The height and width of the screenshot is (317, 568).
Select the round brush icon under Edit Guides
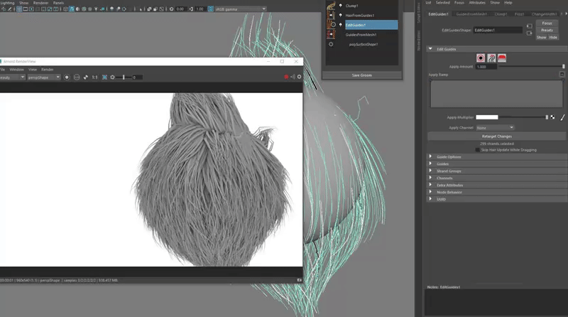pyautogui.click(x=481, y=58)
